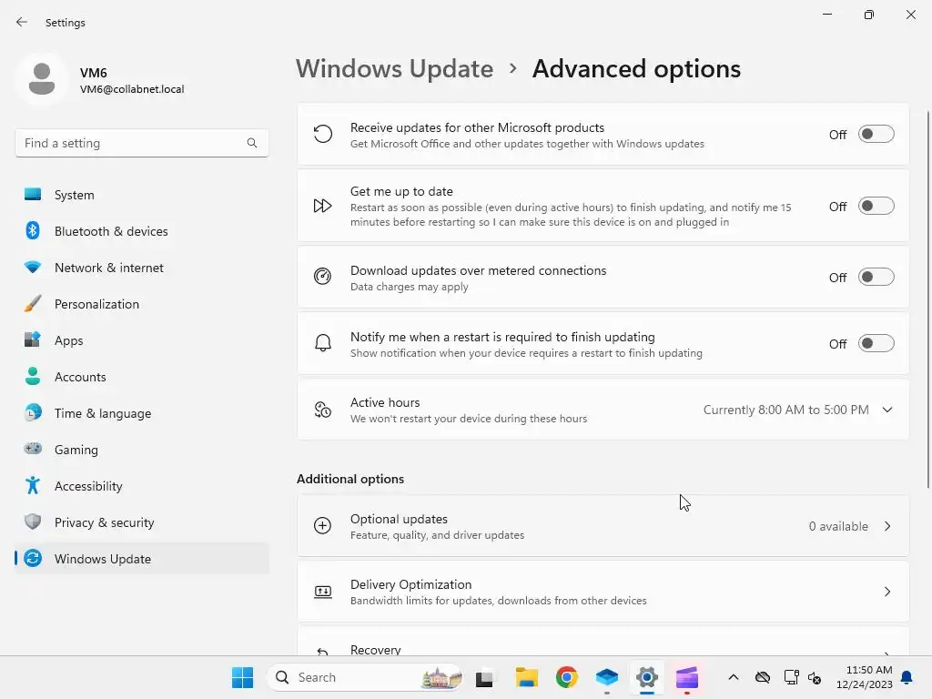Screen dimensions: 932x699
Task: Toggle Download updates over metered connections
Action: pos(876,277)
